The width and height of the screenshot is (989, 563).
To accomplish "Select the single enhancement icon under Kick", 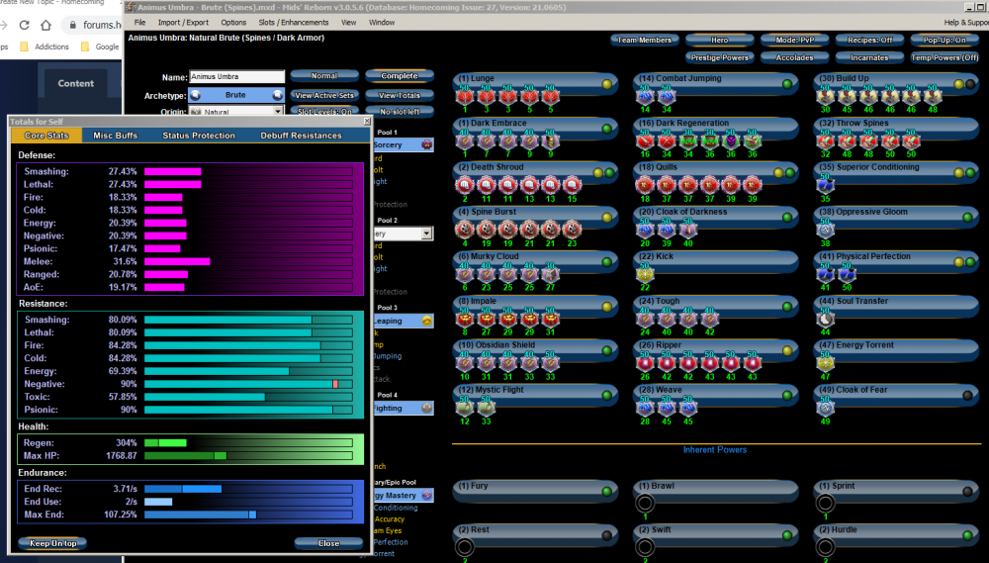I will pyautogui.click(x=645, y=274).
